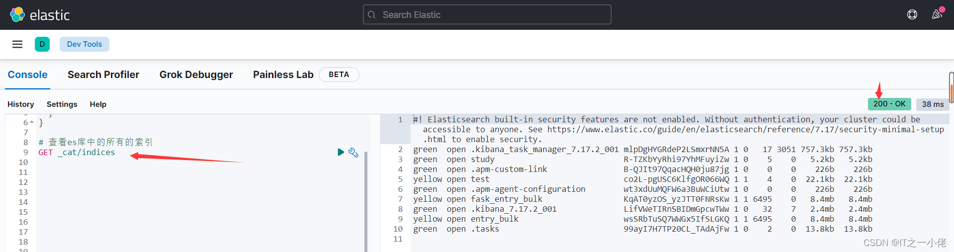
Task: Click the Dev Tools breadcrumb
Action: (85, 44)
